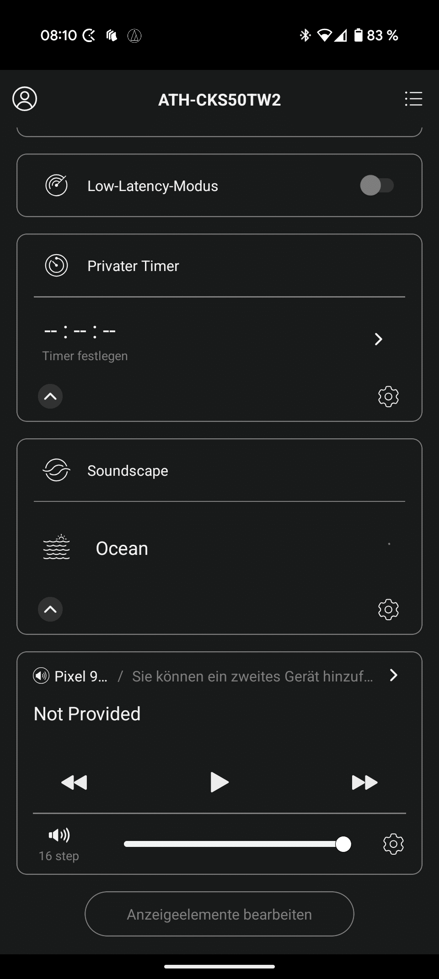Open the user account profile icon

[25, 99]
